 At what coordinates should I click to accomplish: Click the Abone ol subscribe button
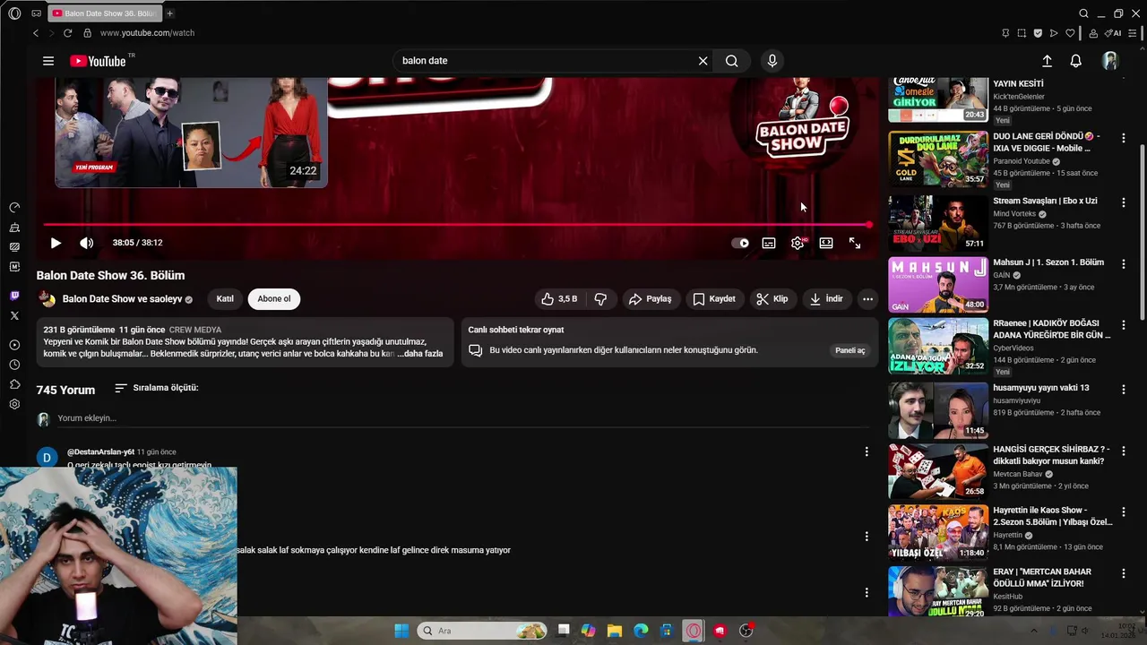(274, 299)
